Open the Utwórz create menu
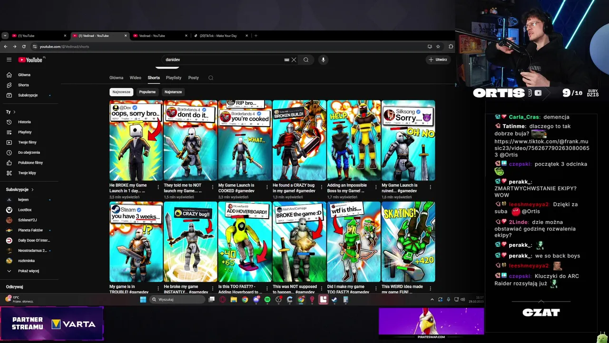609x343 pixels. (x=438, y=60)
